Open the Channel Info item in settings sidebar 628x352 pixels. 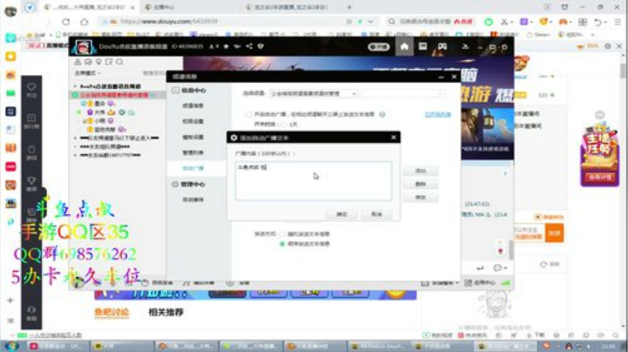click(x=193, y=105)
